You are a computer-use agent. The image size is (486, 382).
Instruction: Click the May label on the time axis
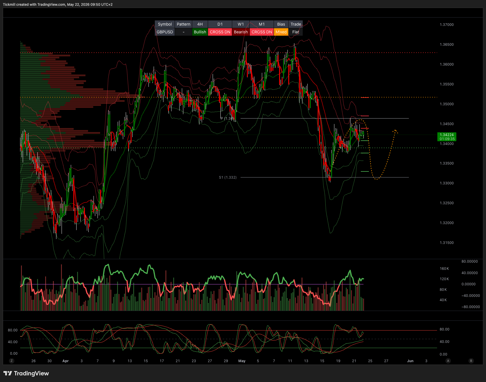(242, 361)
